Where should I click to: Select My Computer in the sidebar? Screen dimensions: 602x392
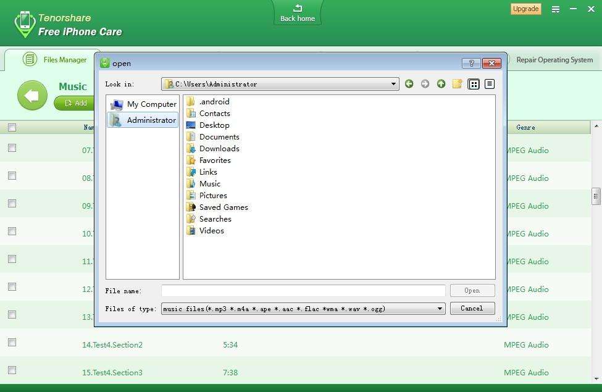(x=143, y=104)
